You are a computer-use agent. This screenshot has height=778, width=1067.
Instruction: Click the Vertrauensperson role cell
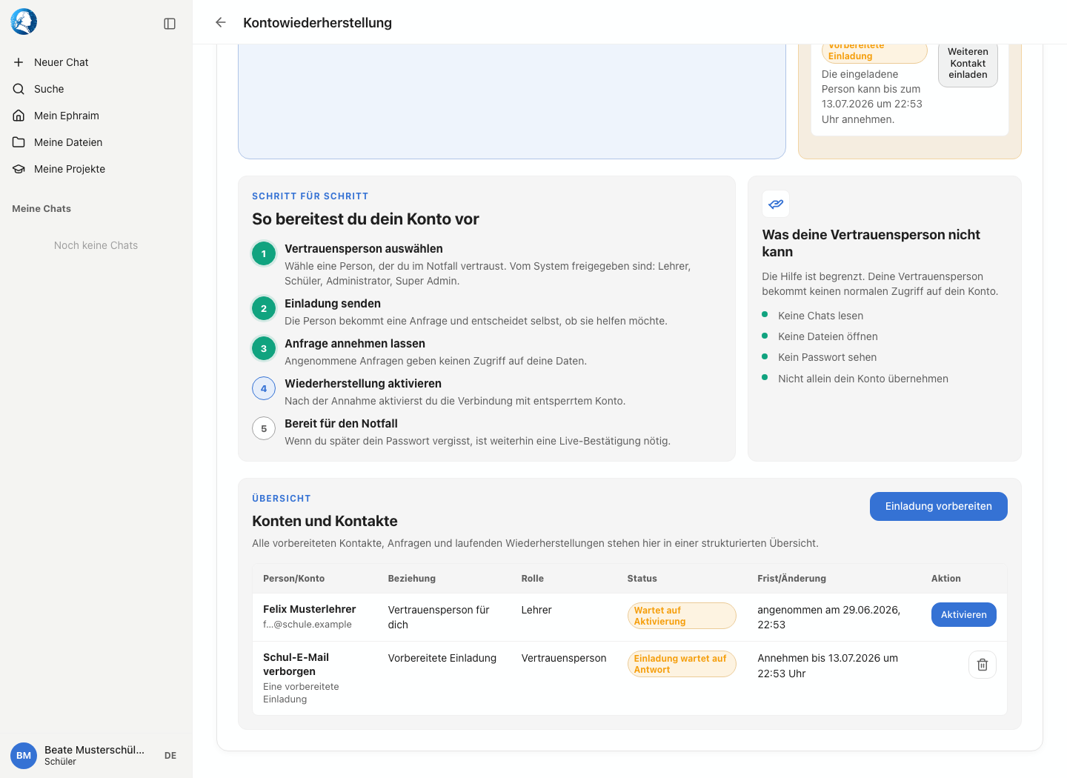pyautogui.click(x=563, y=658)
